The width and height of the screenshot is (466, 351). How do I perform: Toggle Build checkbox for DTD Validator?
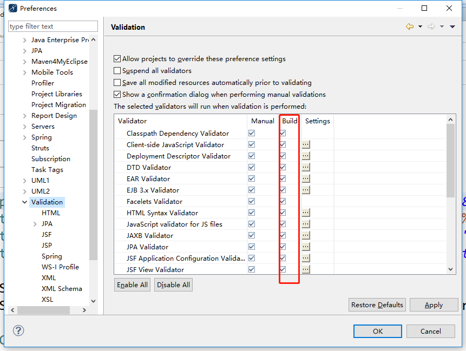(x=283, y=167)
